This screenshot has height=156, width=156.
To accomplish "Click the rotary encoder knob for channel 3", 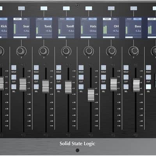I will (44, 51).
